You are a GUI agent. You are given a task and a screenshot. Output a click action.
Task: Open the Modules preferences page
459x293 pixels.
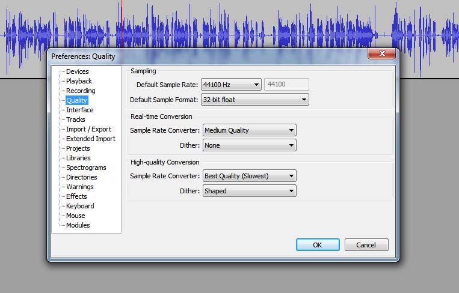pyautogui.click(x=78, y=225)
